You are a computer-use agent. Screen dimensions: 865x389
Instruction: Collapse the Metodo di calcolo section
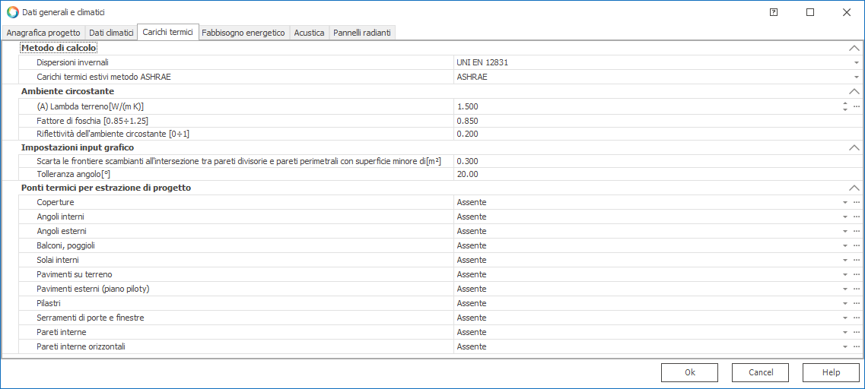coord(854,49)
